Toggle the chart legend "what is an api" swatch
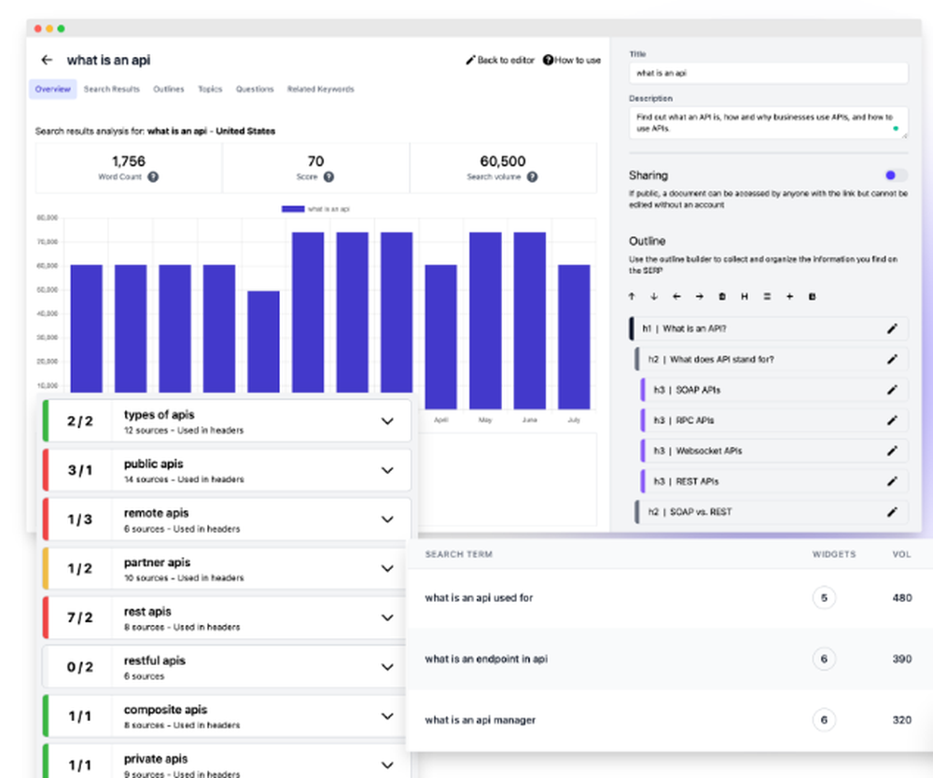Screen dimensions: 933x778 pyautogui.click(x=293, y=209)
